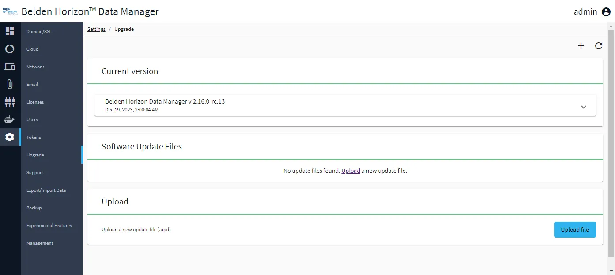Open the dashboard icon in left rail
Screen dimensions: 615x275
[10, 31]
